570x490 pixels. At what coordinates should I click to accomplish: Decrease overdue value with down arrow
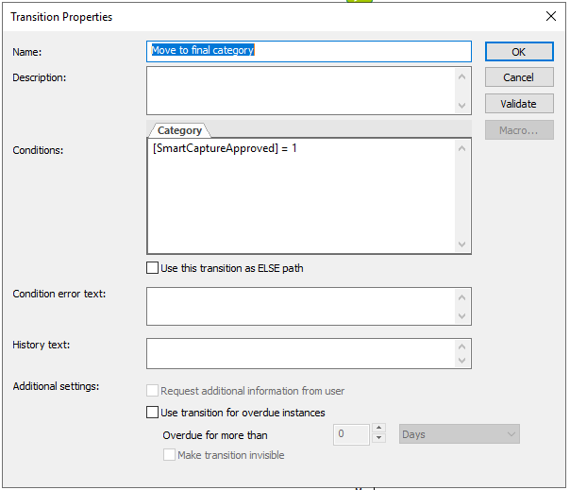378,439
